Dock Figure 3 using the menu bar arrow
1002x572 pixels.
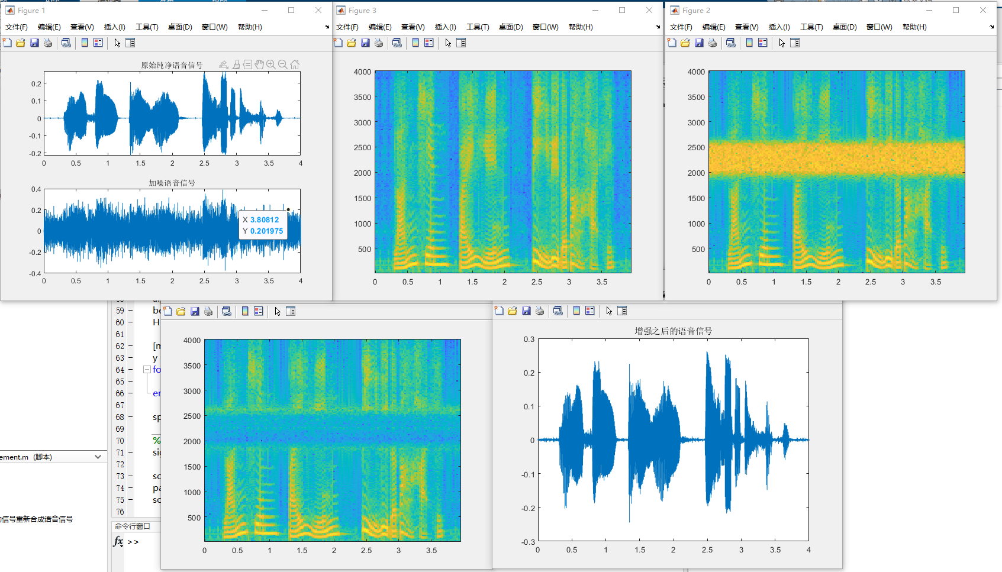658,27
